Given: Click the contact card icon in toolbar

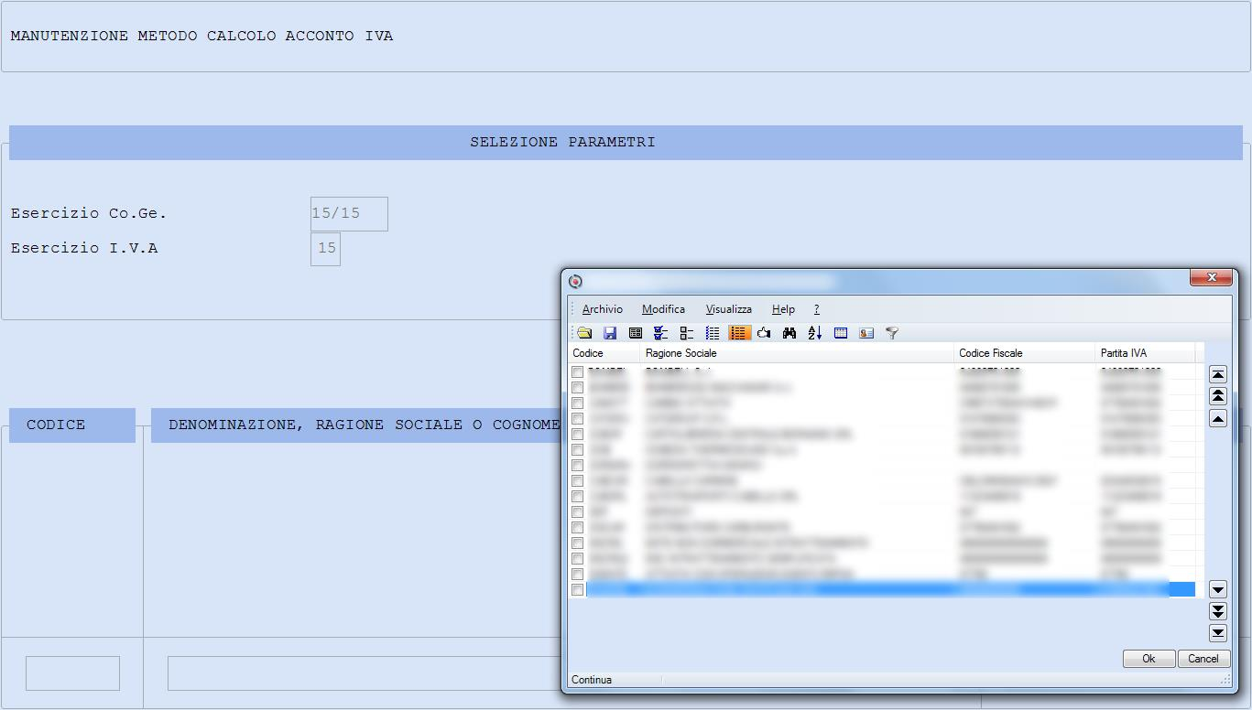Looking at the screenshot, I should coord(866,333).
